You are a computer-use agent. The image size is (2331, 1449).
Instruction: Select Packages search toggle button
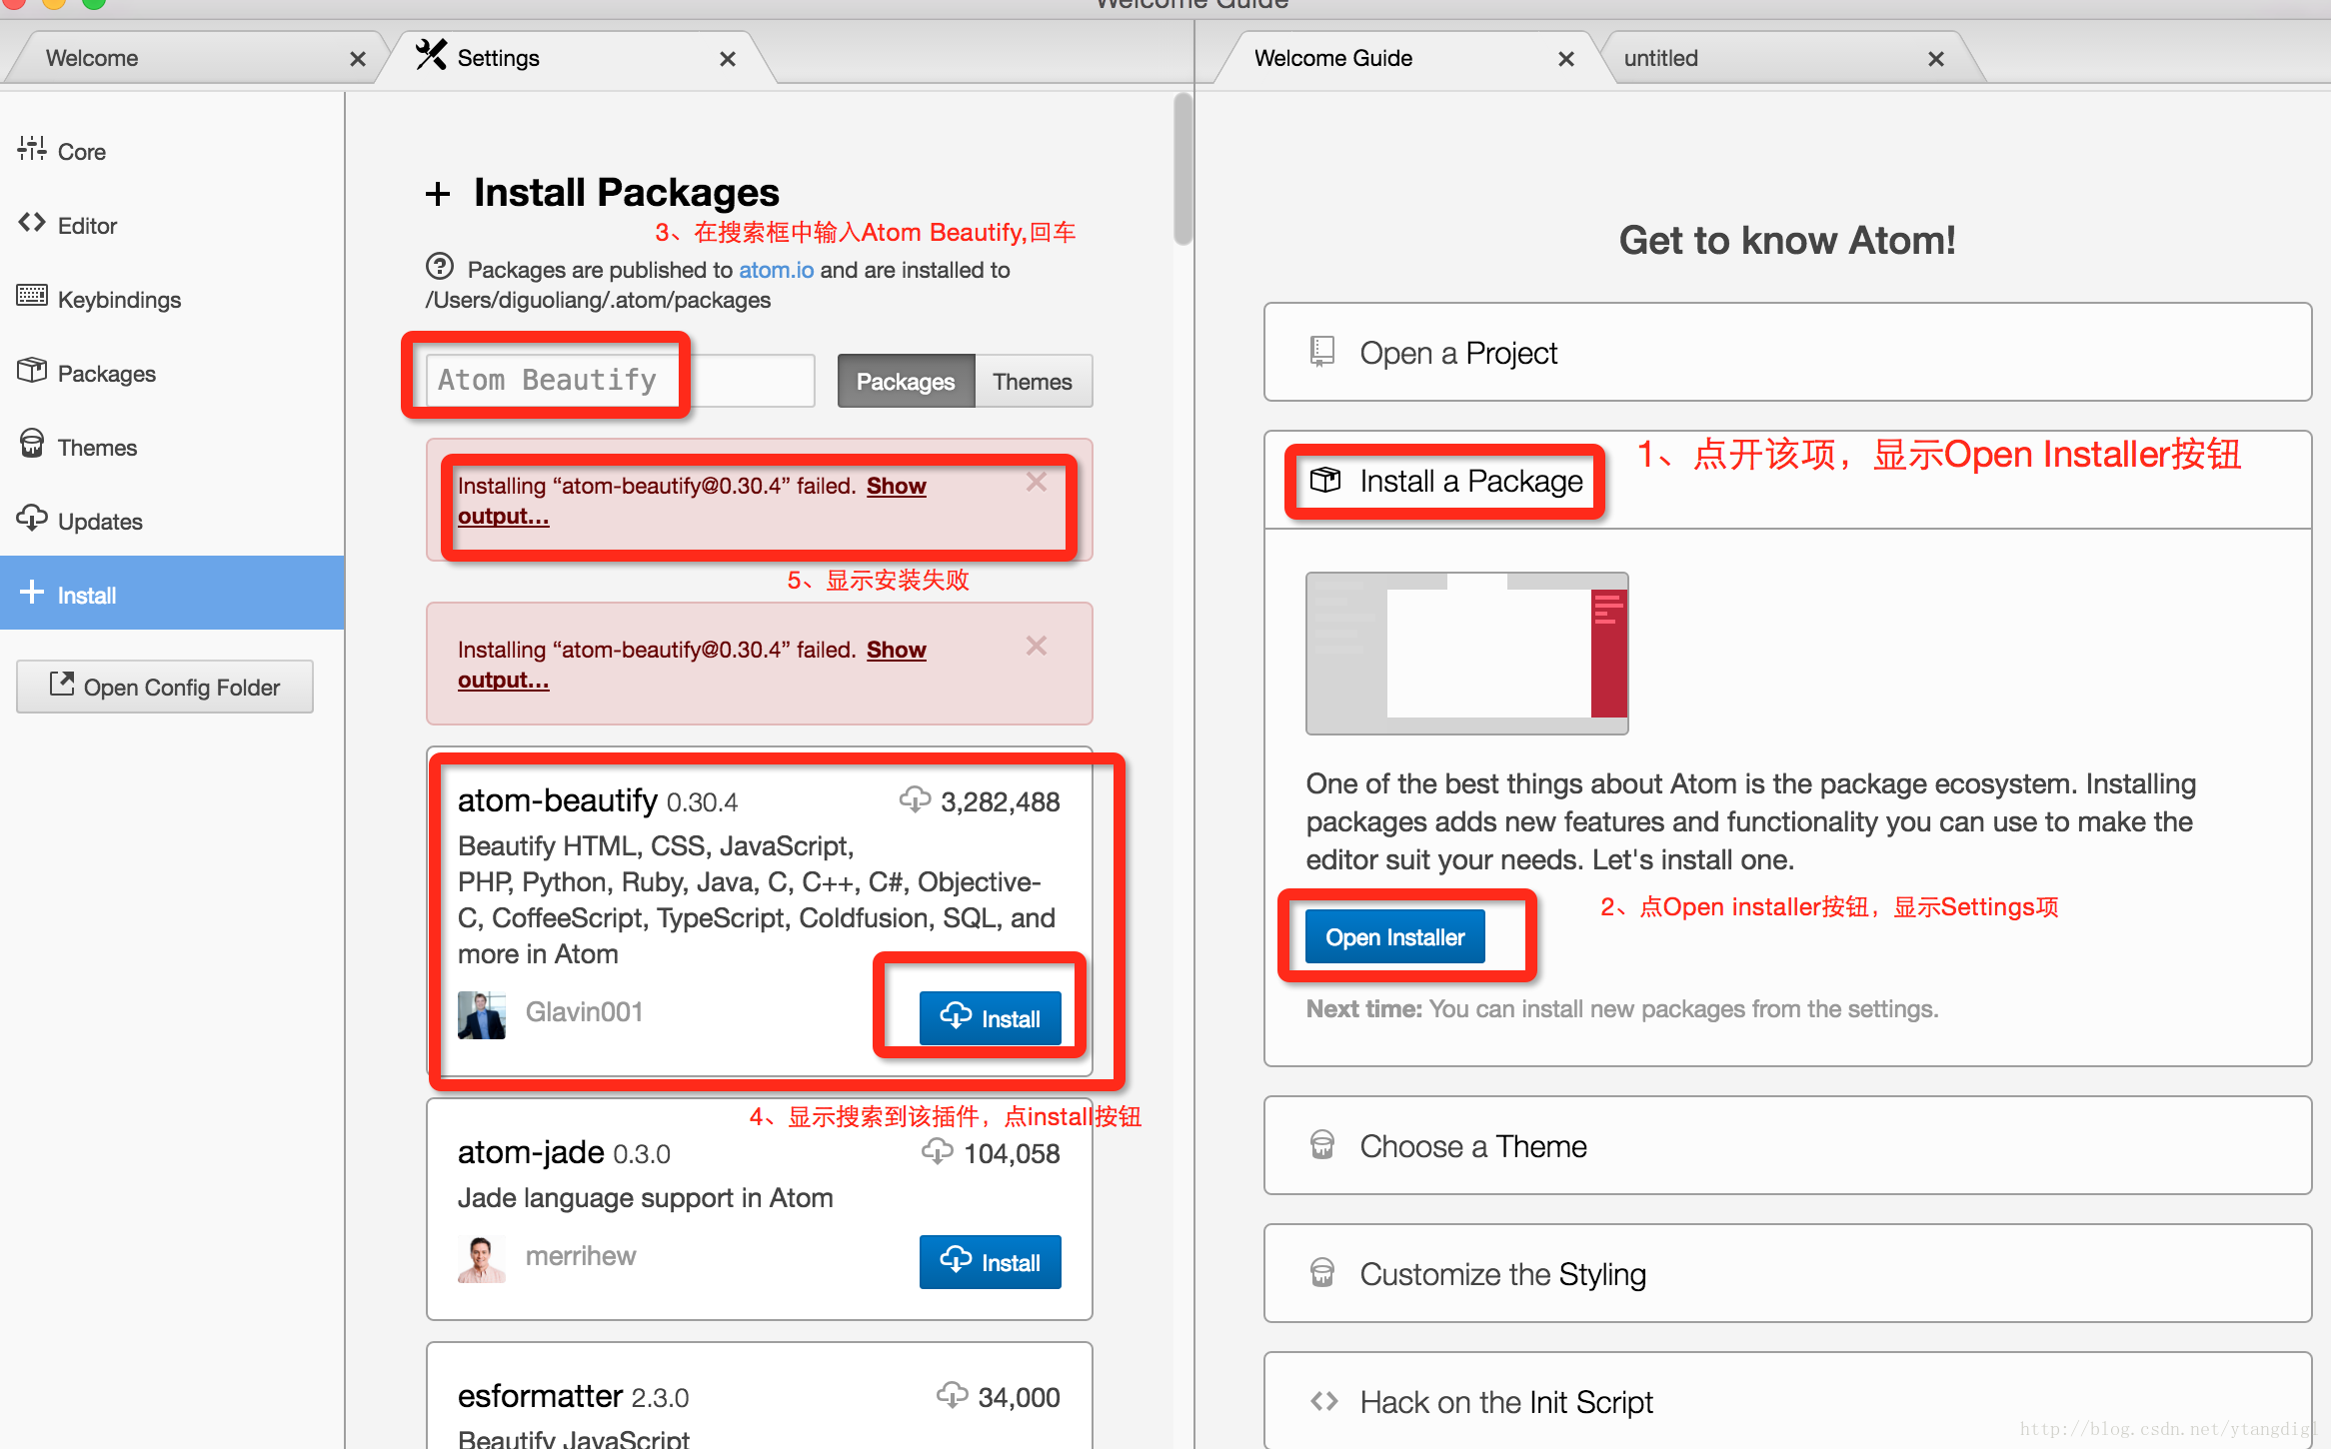tap(906, 381)
